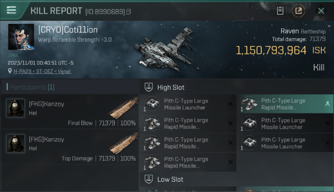View Cotillion's pilot portrait
Image resolution: width=334 pixels, height=192 pixels.
click(x=21, y=37)
